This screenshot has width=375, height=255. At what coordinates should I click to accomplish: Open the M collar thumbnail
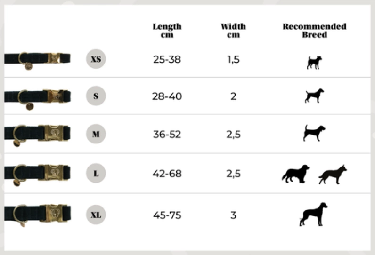37,133
